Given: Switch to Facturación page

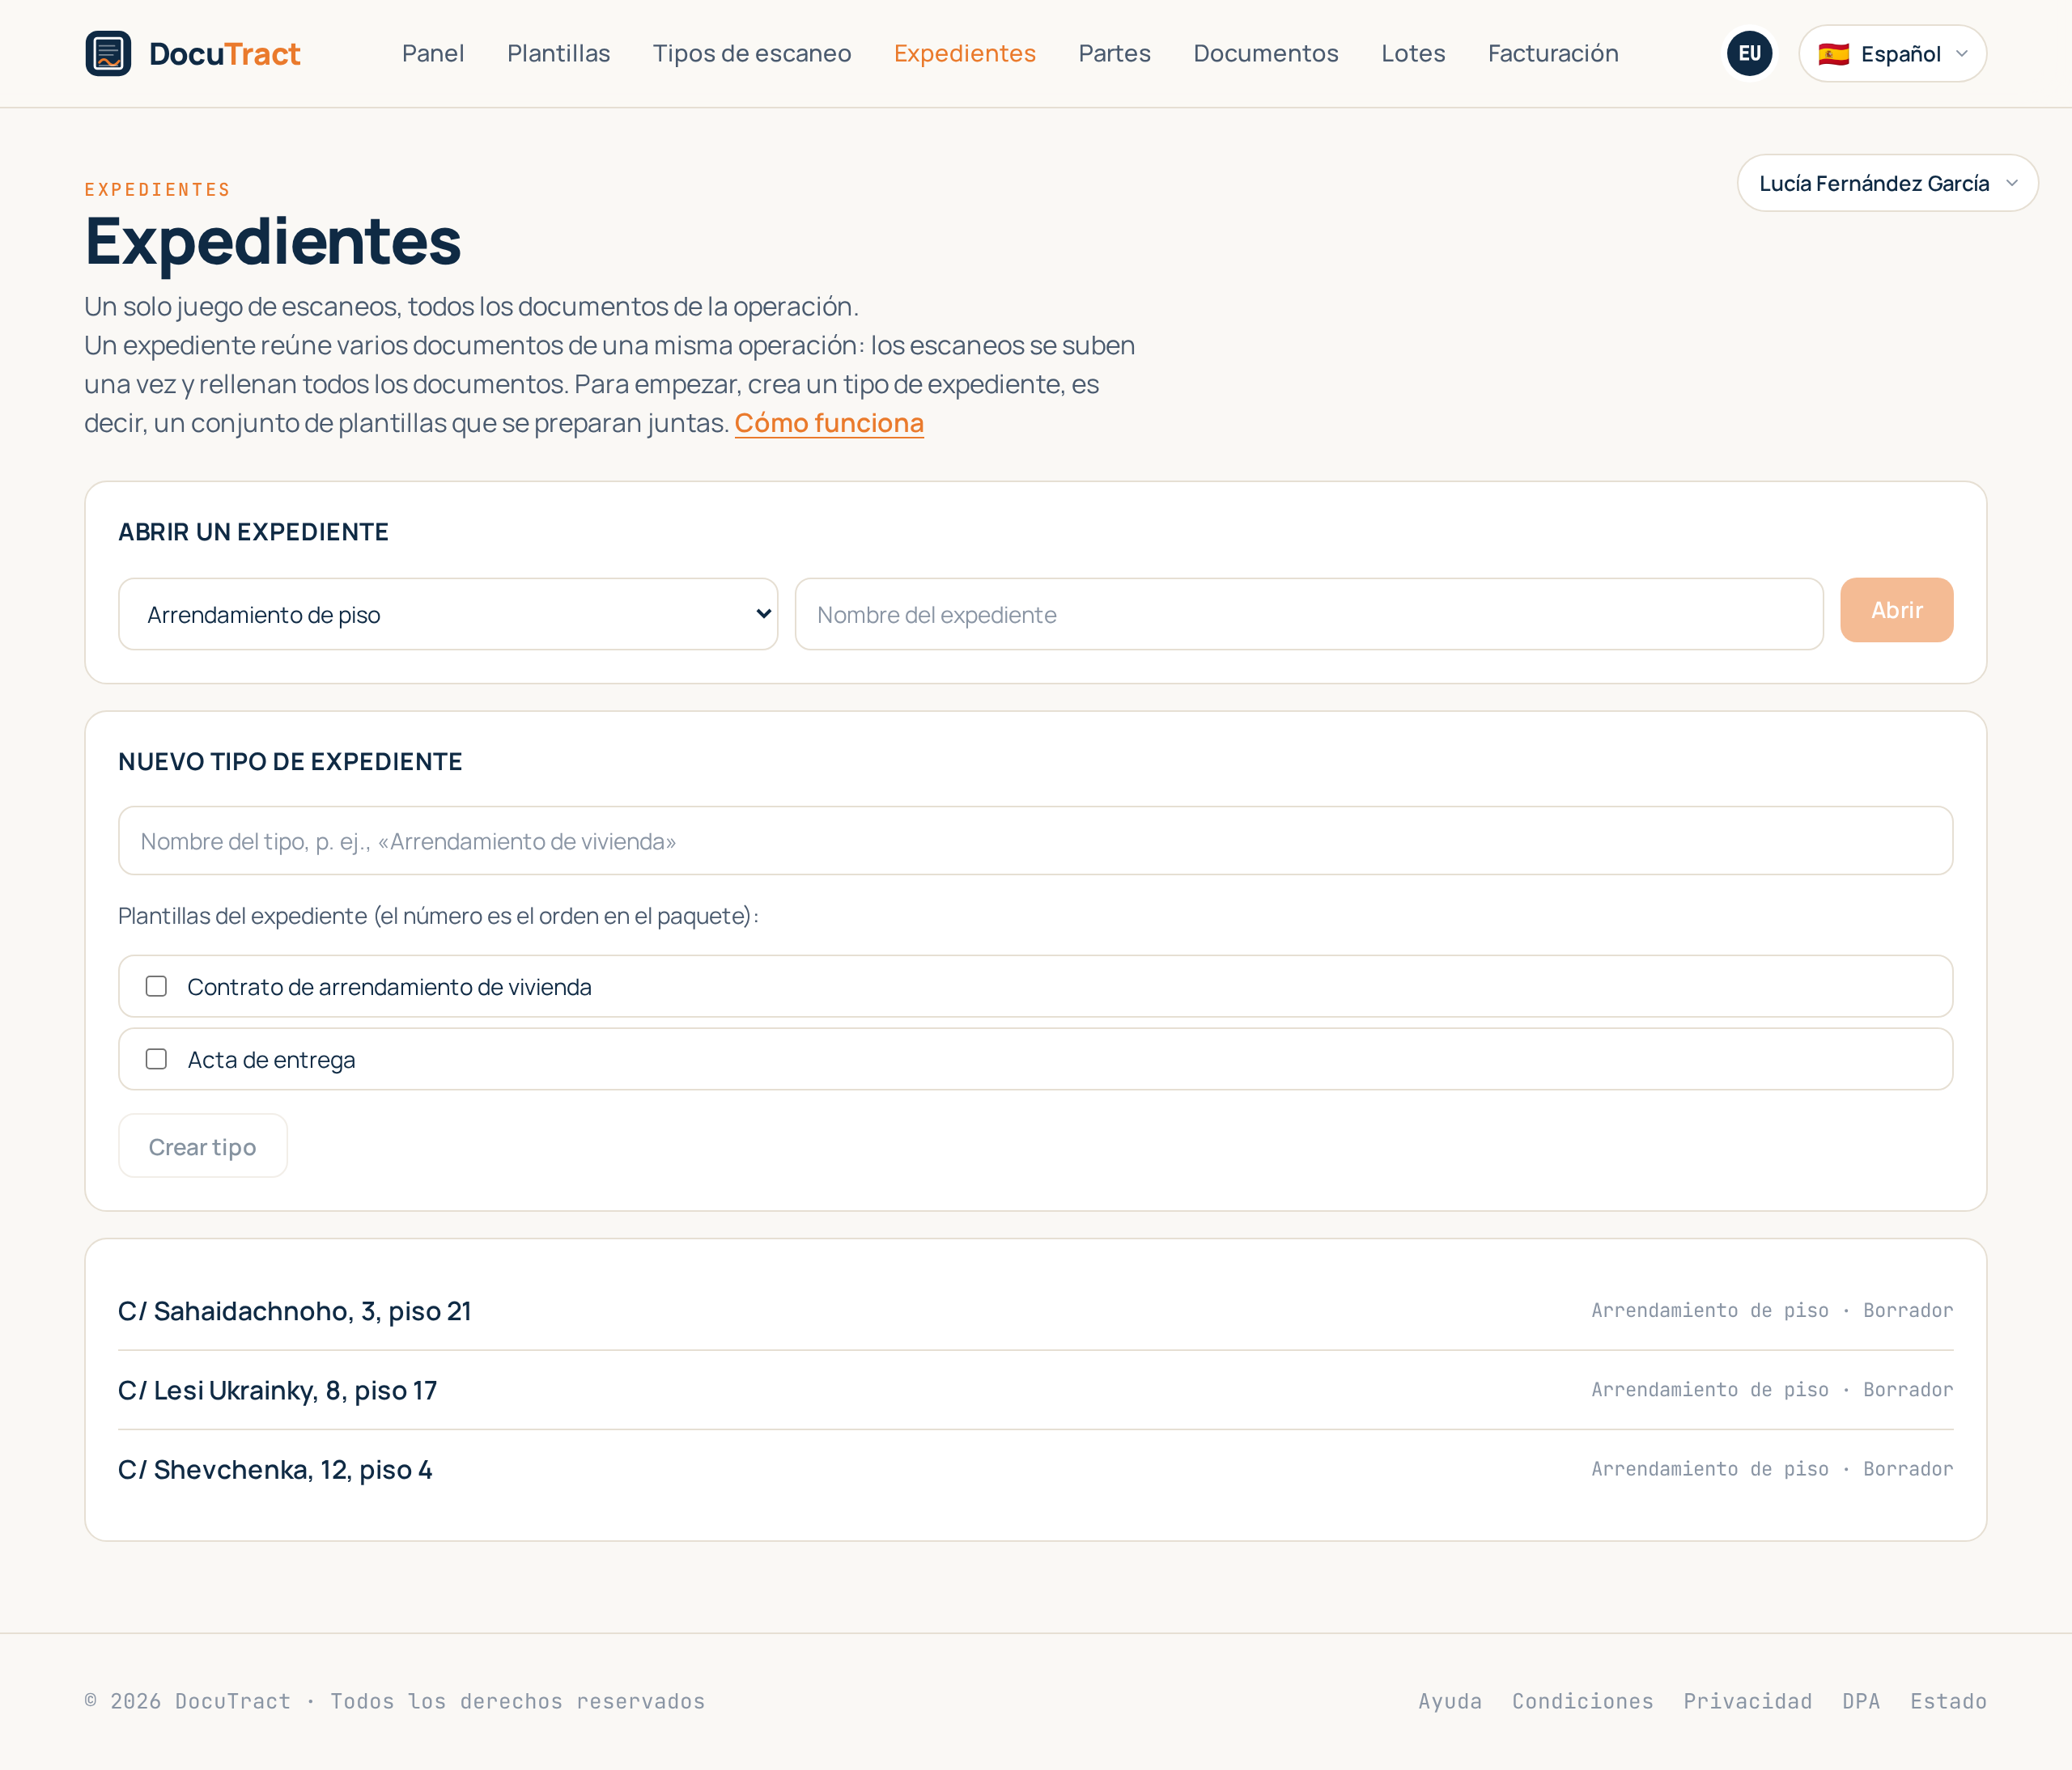Looking at the screenshot, I should (1553, 53).
